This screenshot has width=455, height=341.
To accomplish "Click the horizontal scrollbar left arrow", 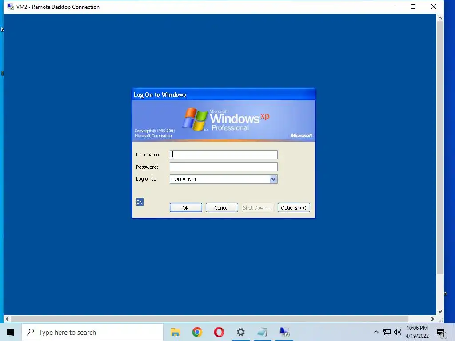I will point(7,319).
